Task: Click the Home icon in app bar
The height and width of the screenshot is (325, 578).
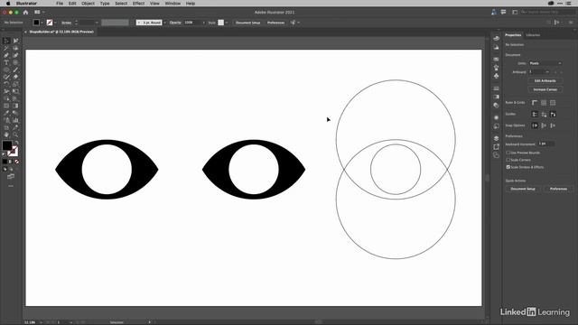Action: [25, 12]
